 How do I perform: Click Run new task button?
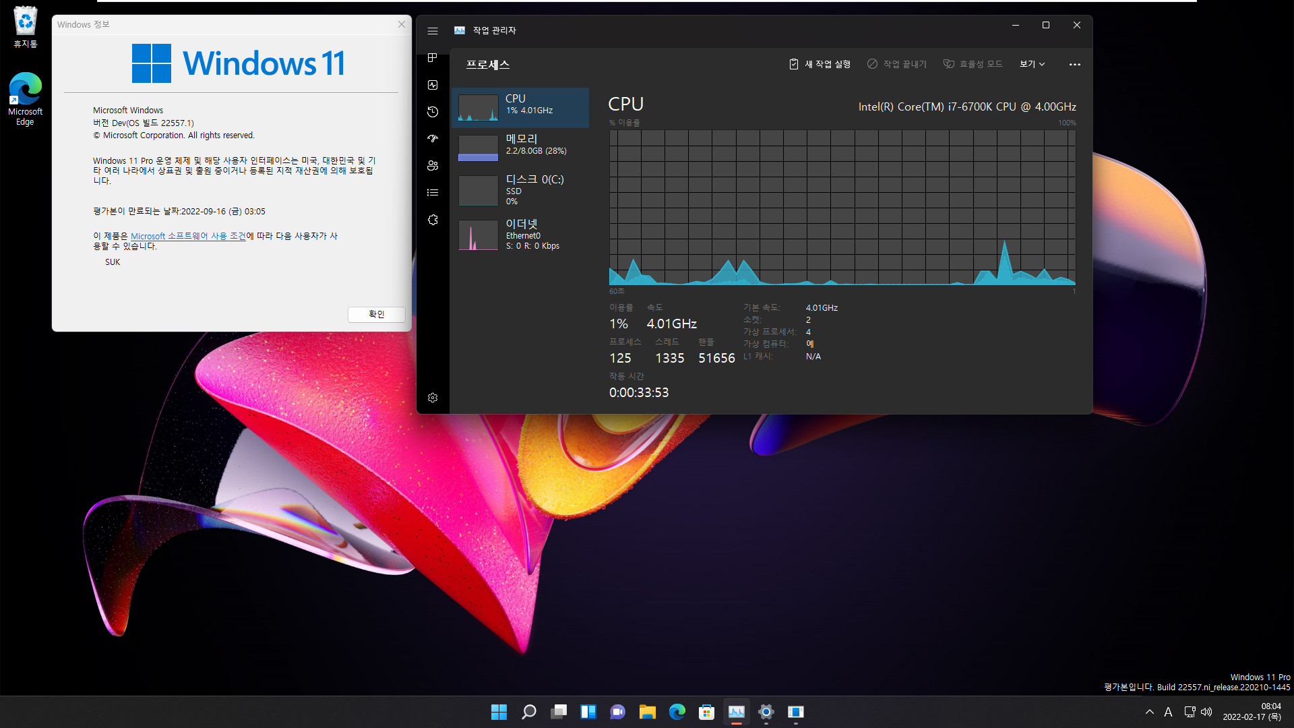tap(820, 64)
